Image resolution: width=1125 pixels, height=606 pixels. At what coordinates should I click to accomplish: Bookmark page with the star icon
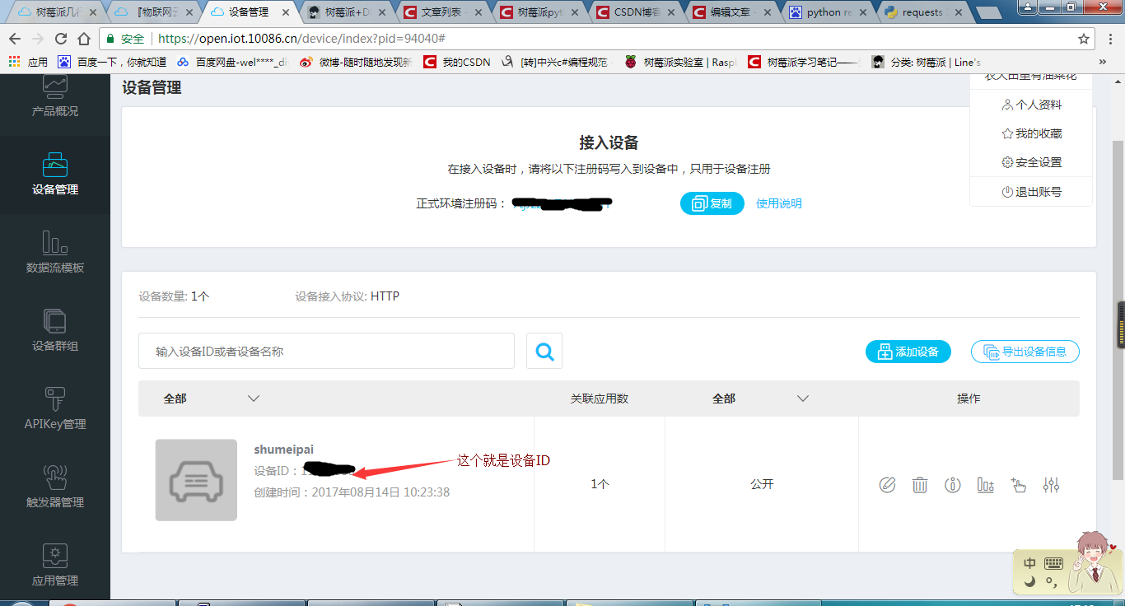[x=1084, y=39]
